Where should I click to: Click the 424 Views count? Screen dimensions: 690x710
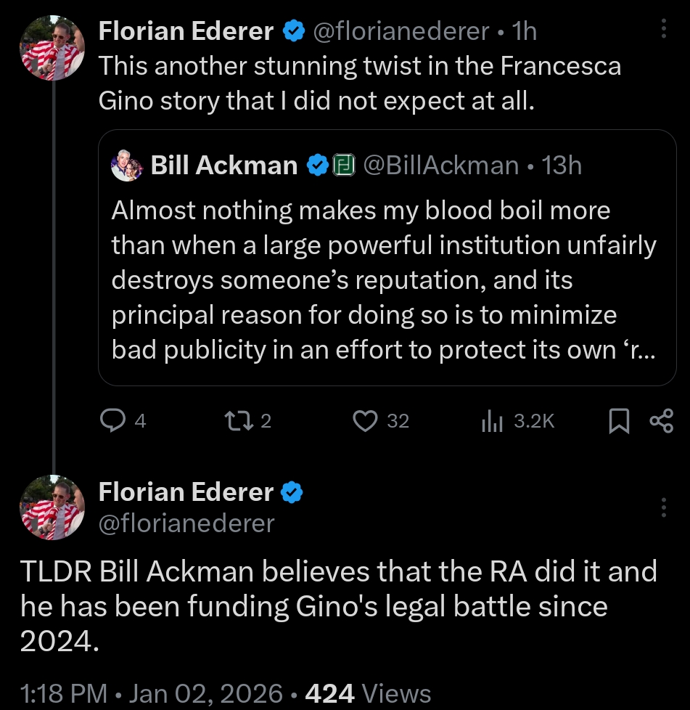368,693
